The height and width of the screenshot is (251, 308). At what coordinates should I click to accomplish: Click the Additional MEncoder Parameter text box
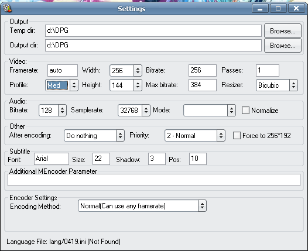(x=154, y=180)
